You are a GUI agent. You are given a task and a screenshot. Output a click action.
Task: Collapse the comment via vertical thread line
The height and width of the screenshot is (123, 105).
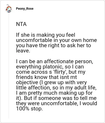pos(9,66)
